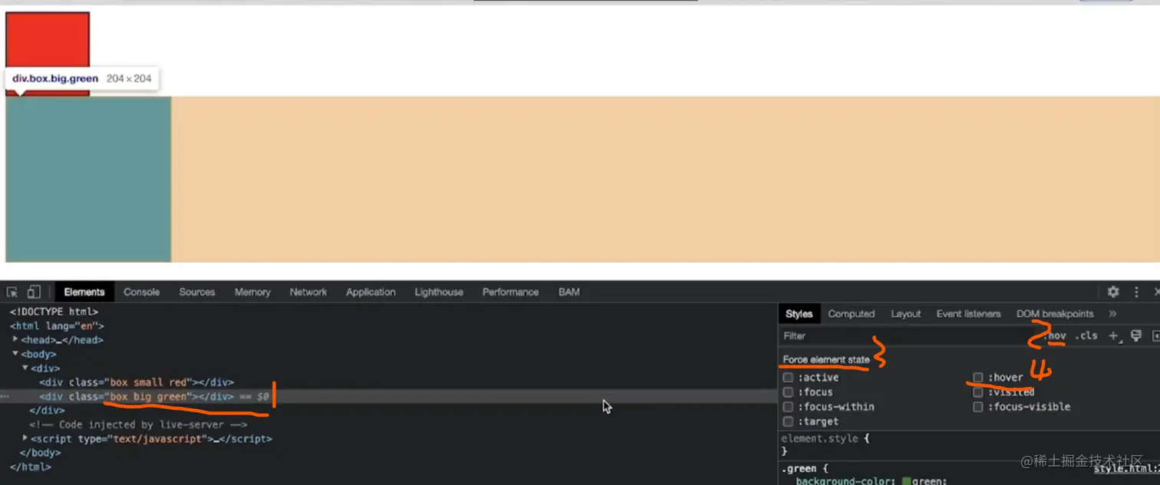Open DevTools settings gear
The width and height of the screenshot is (1160, 485).
(1113, 292)
